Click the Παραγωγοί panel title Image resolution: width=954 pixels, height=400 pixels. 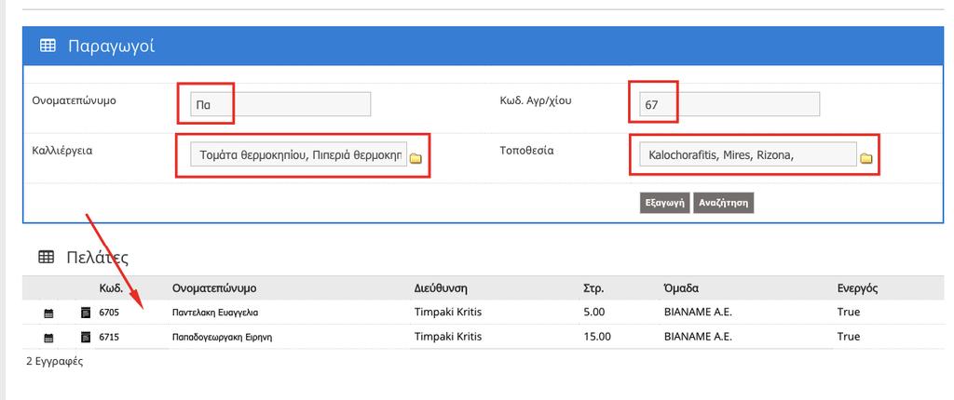click(112, 47)
